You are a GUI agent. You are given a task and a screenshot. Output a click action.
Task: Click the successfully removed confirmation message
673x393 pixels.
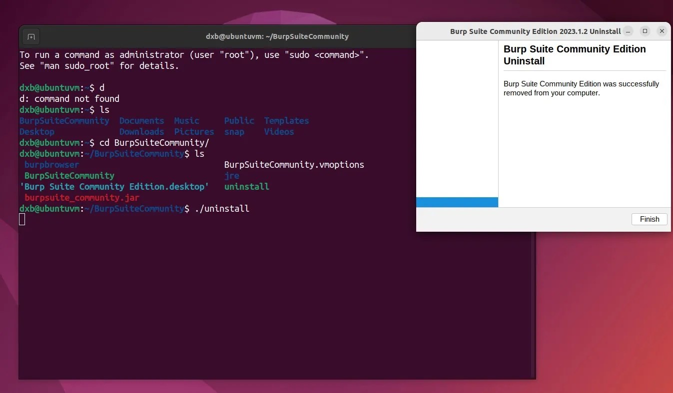click(x=581, y=88)
